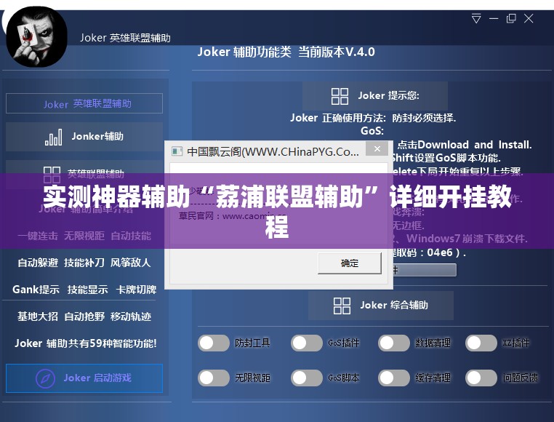Click the Joker 英雄联盟辅助 outlined button
Image resolution: width=554 pixels, height=422 pixels.
(84, 103)
